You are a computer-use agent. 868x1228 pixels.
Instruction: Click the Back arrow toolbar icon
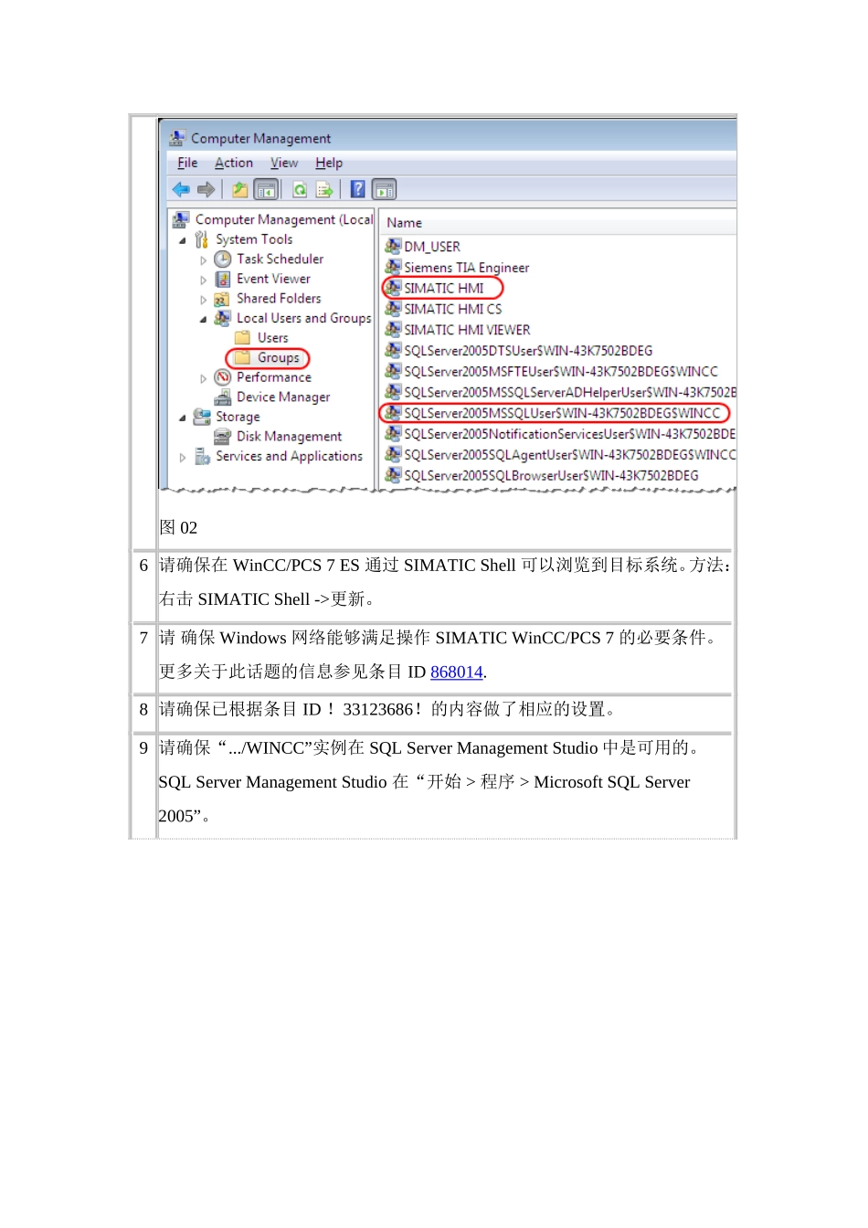tap(181, 189)
